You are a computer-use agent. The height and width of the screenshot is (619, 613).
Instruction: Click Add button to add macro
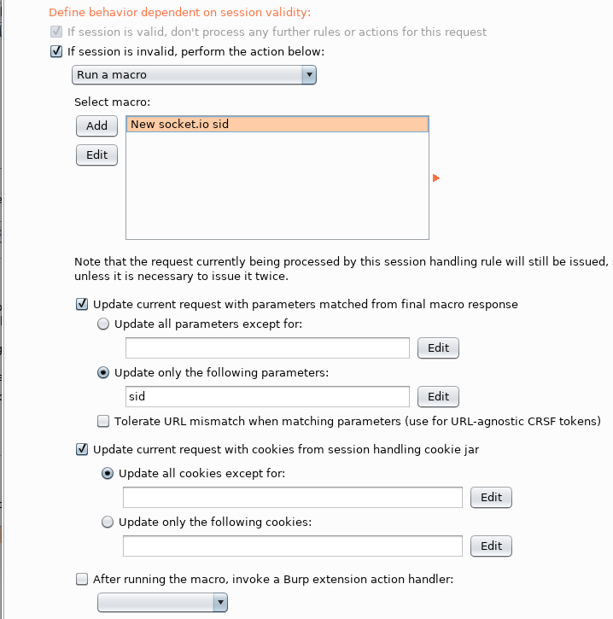[96, 126]
